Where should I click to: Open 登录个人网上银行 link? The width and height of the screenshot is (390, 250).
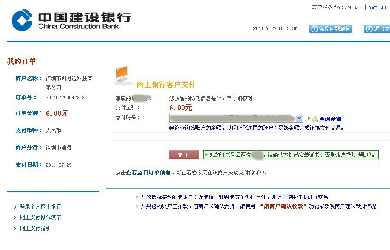pos(40,207)
